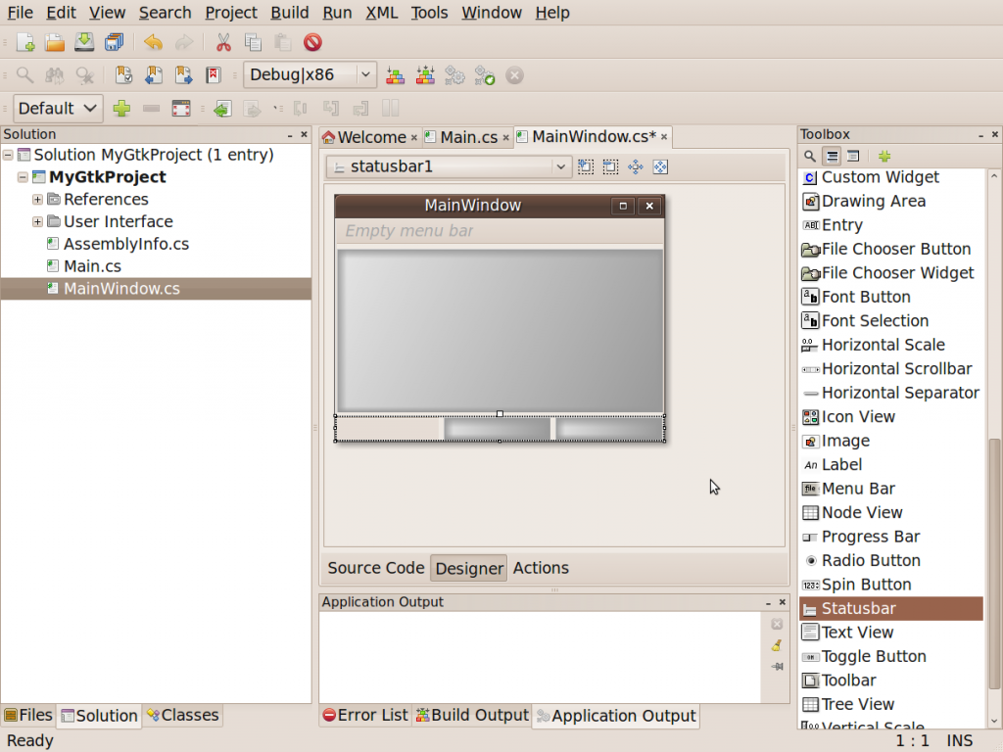Screen dimensions: 1003x752
Task: Click the second selection box designer icon
Action: click(610, 166)
